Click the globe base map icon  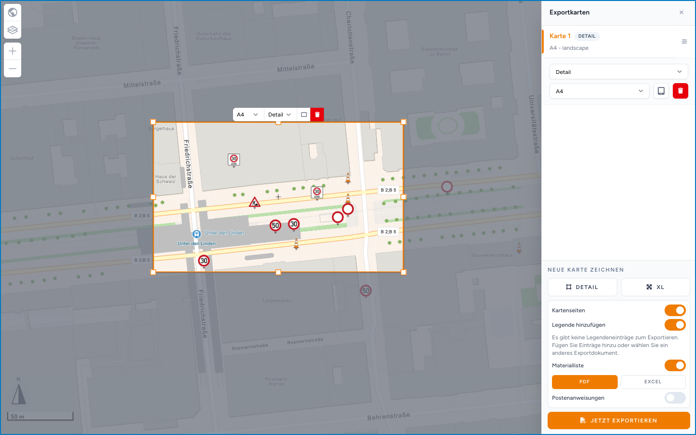coord(13,12)
